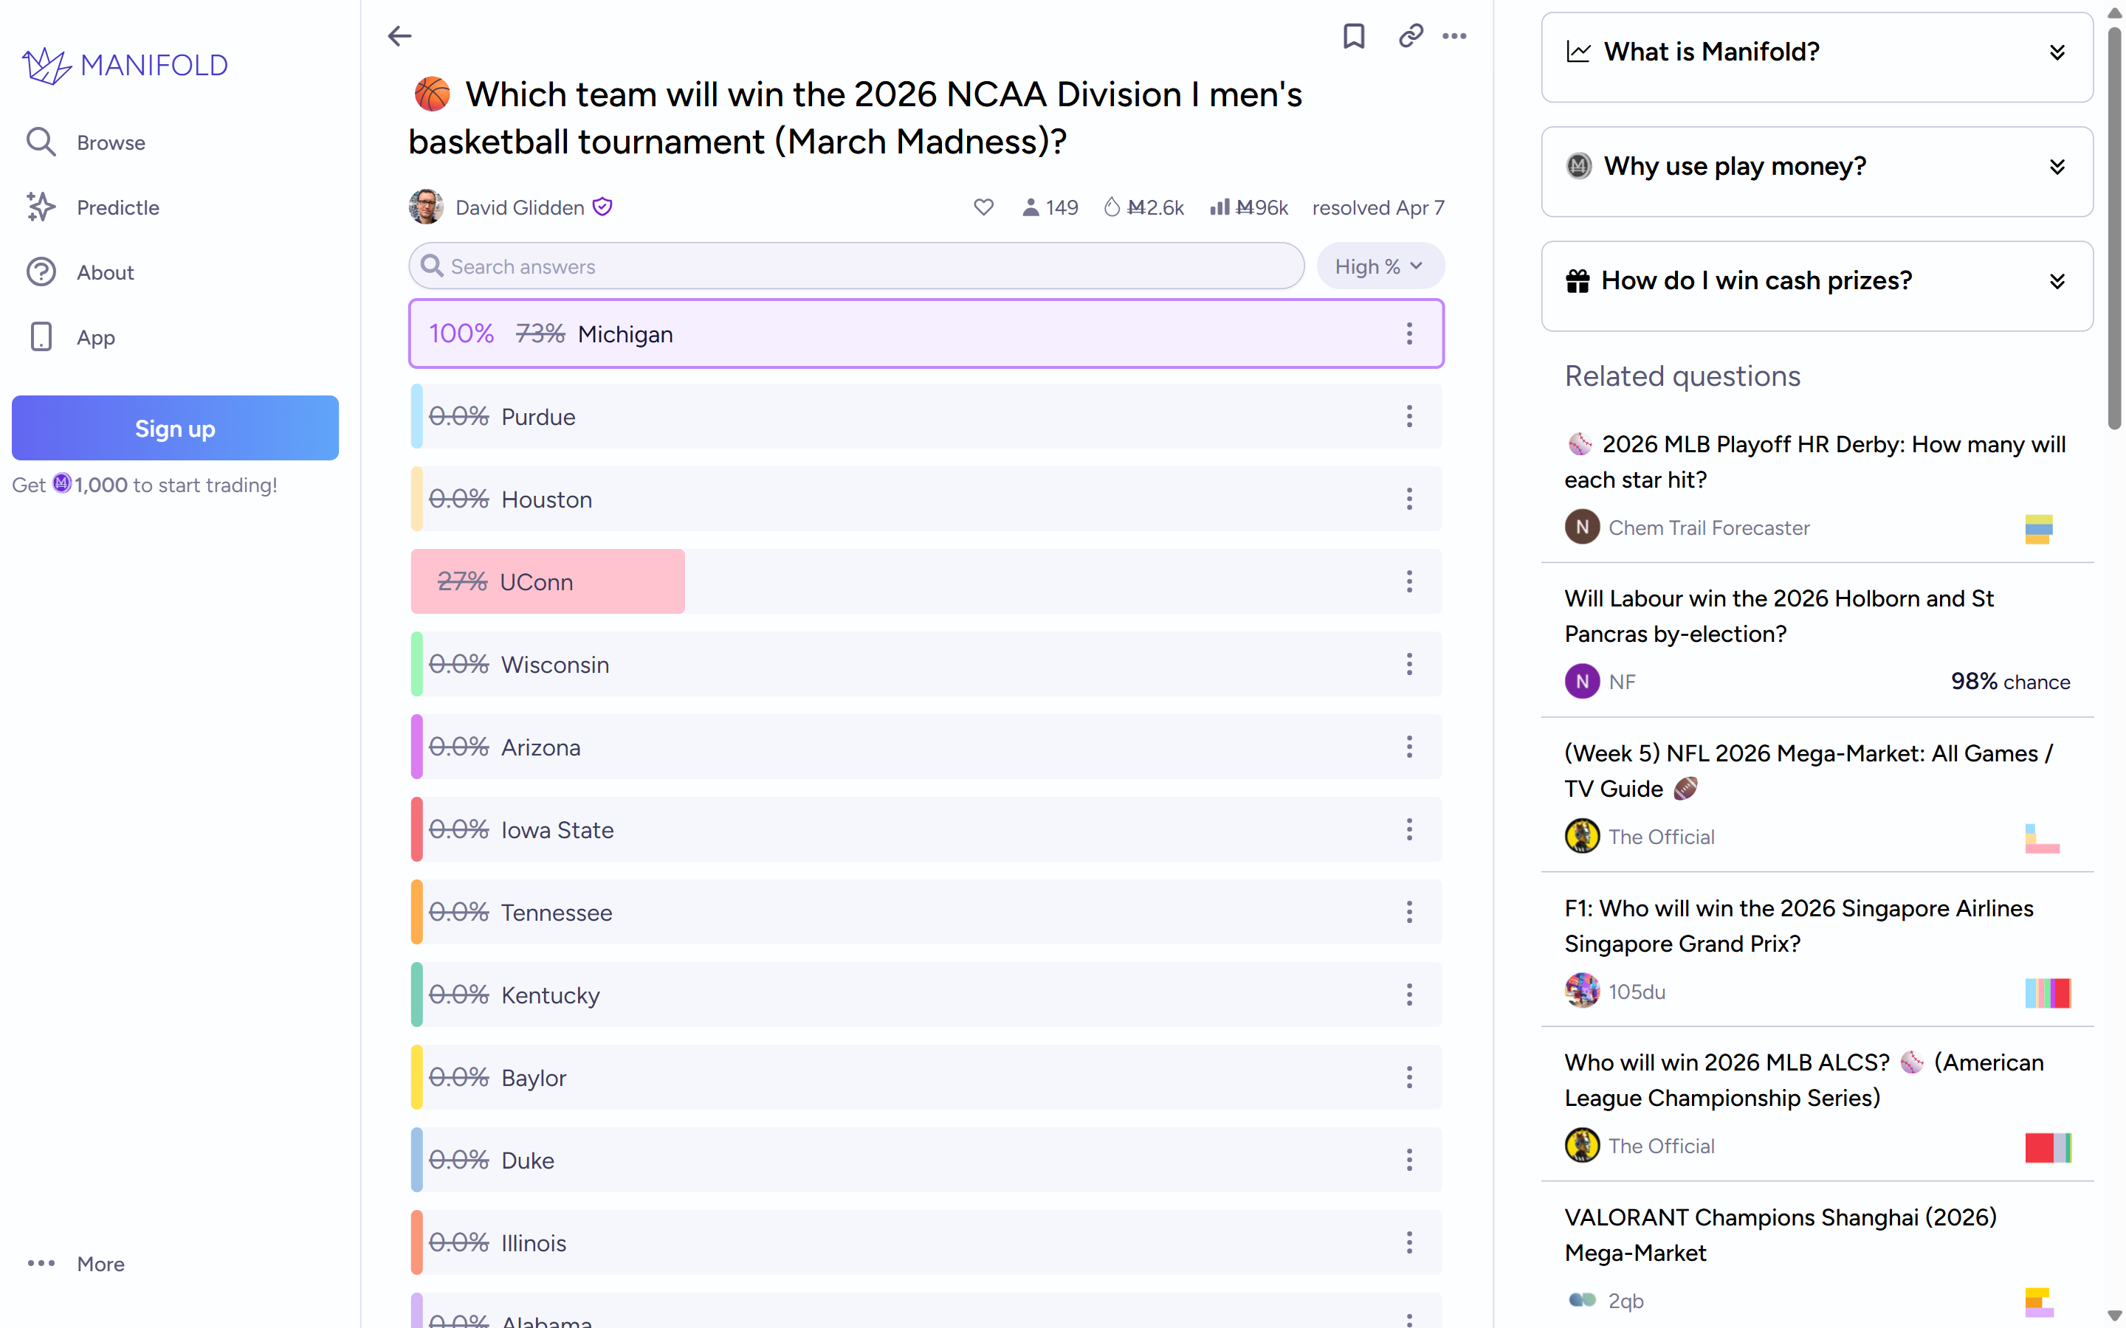Open the kebab menu for Kentucky
Viewport: 2126px width, 1328px height.
(1409, 995)
